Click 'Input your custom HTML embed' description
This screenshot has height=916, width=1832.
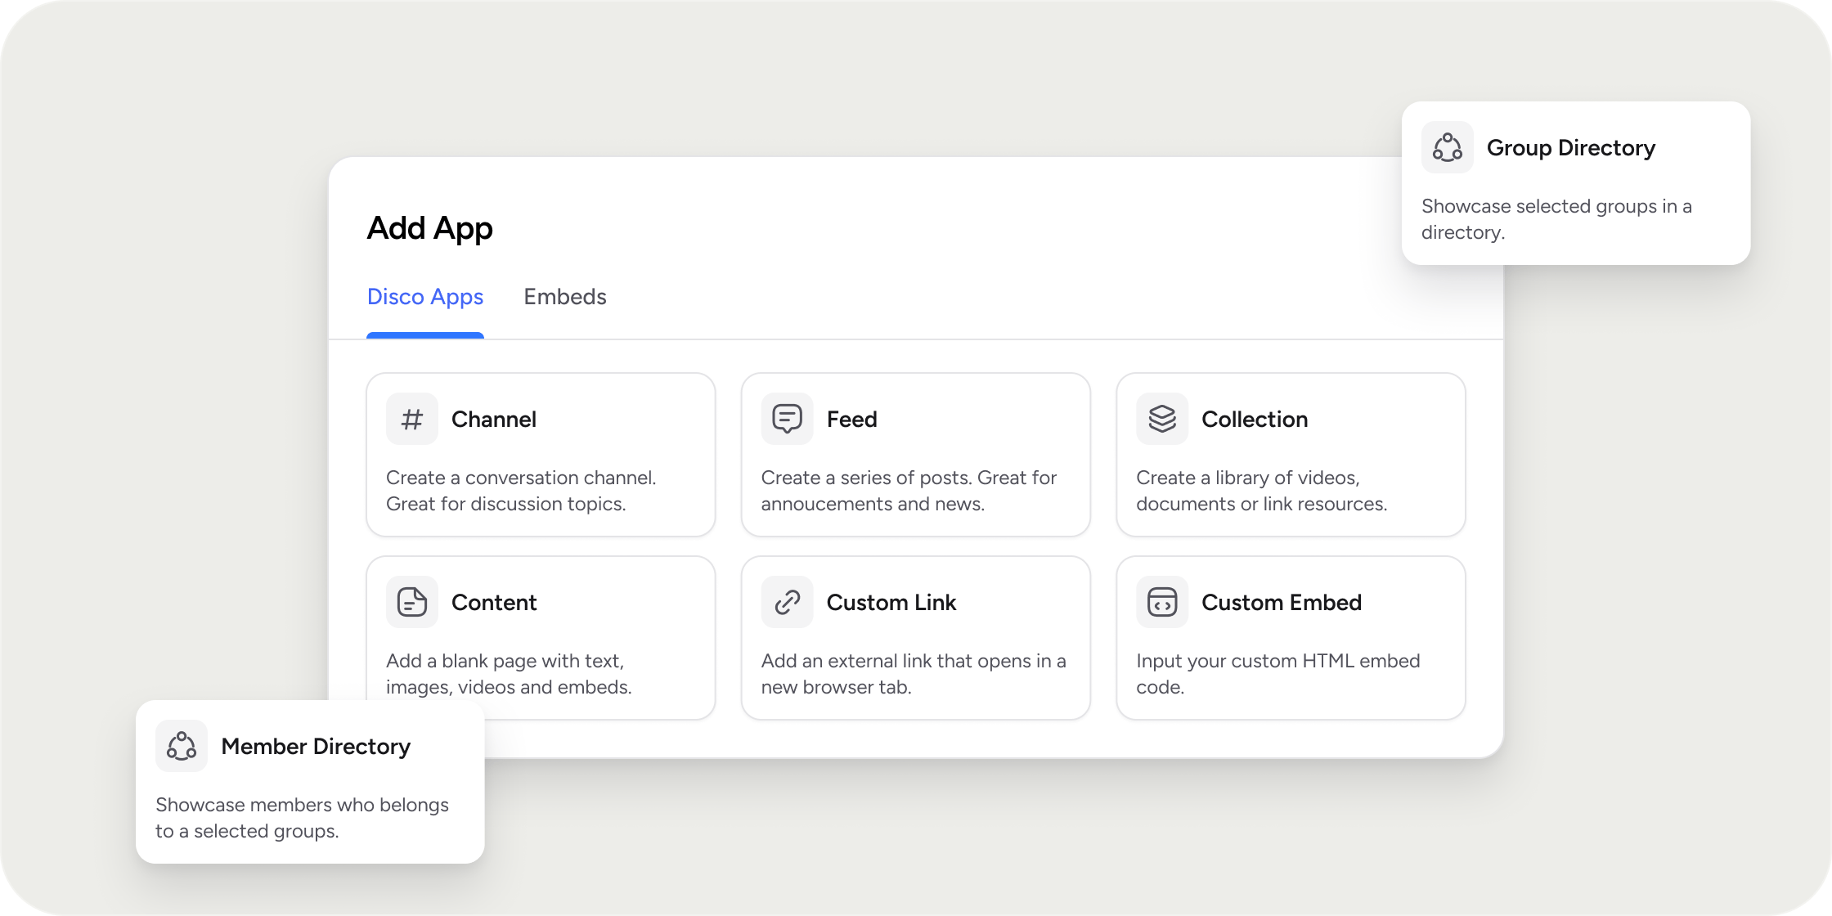point(1278,674)
